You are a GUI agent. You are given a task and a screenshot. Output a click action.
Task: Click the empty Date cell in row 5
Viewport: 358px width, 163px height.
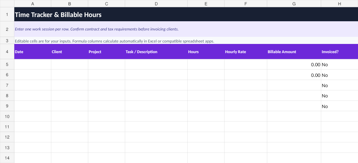click(33, 64)
